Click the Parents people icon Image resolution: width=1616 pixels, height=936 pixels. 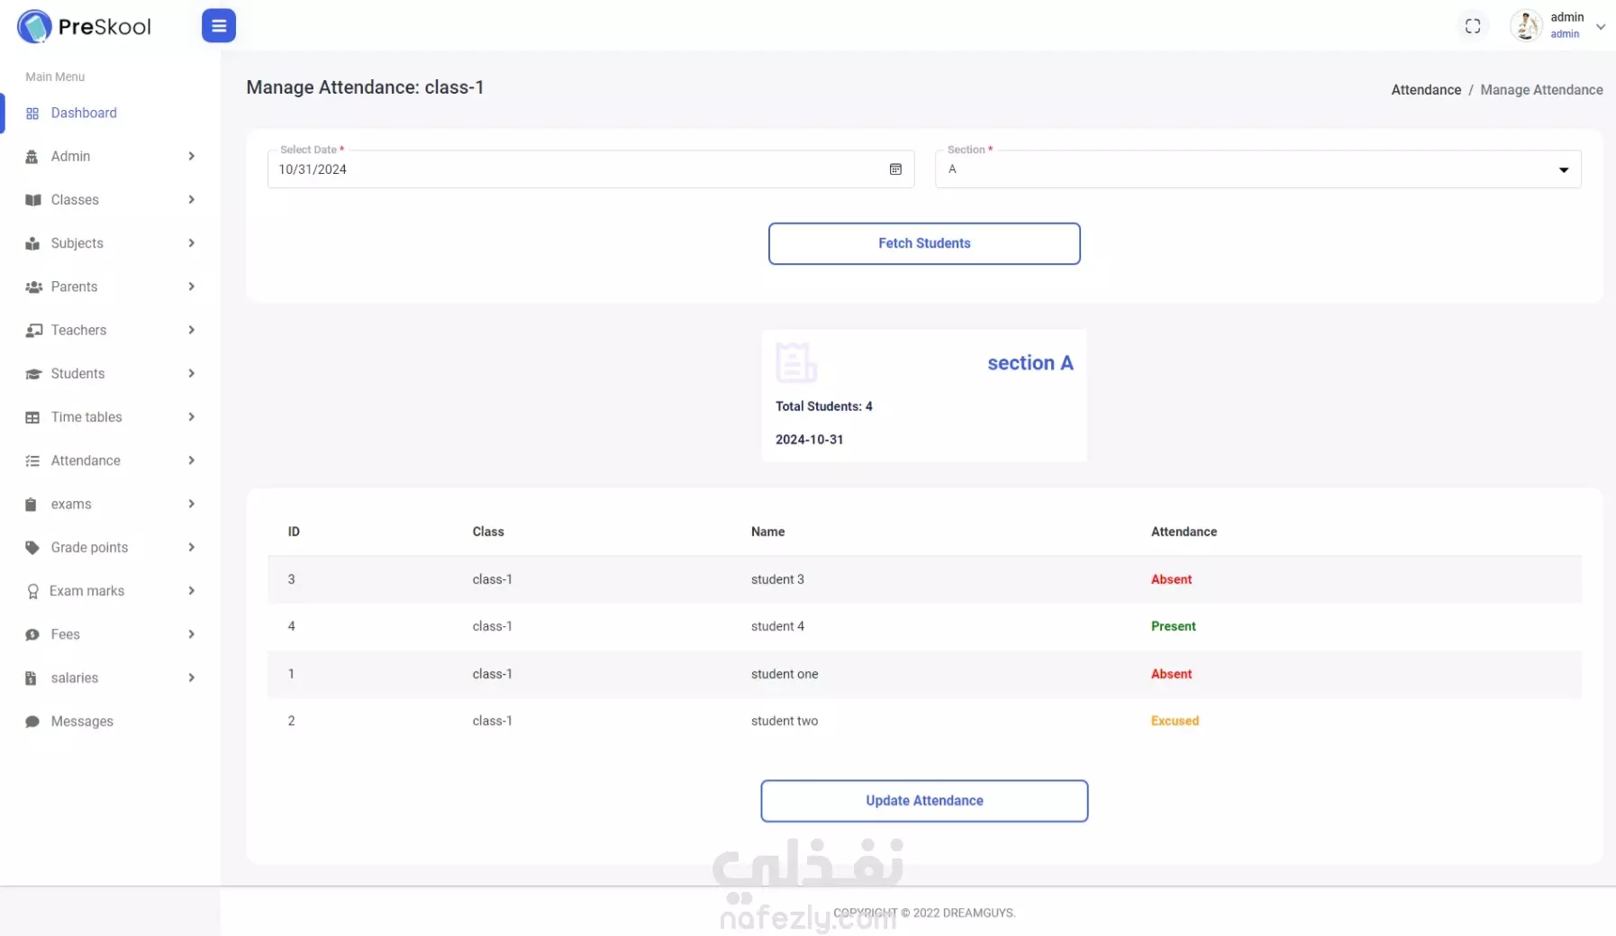click(33, 286)
